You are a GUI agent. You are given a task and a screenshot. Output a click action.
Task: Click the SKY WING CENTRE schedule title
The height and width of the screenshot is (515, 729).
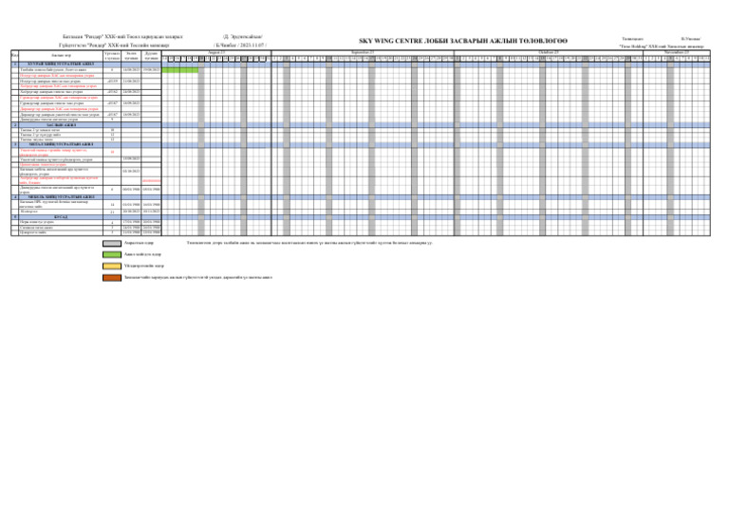tap(462, 41)
